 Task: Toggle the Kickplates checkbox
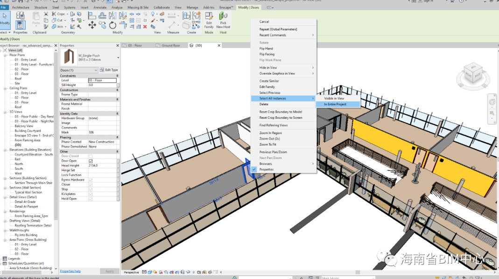click(x=91, y=194)
